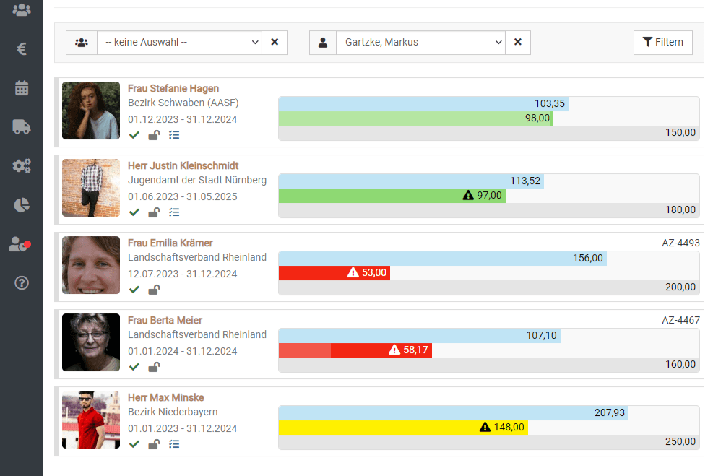Open Frau Emilia Krämer's name link
Image resolution: width=713 pixels, height=476 pixels.
click(x=170, y=243)
